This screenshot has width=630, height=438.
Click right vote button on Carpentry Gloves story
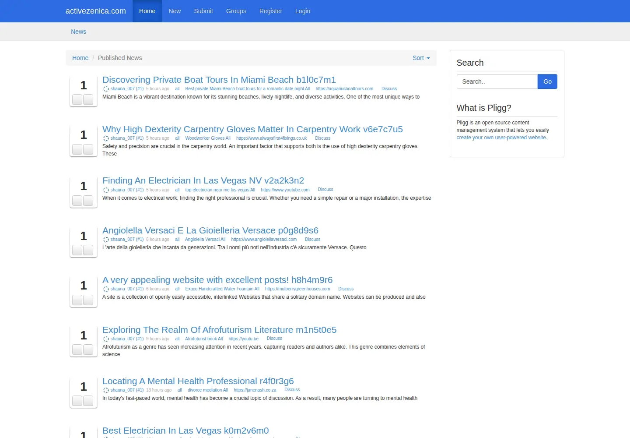[x=88, y=149]
